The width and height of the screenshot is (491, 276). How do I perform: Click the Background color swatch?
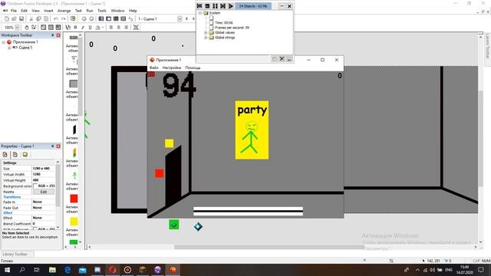[35, 186]
